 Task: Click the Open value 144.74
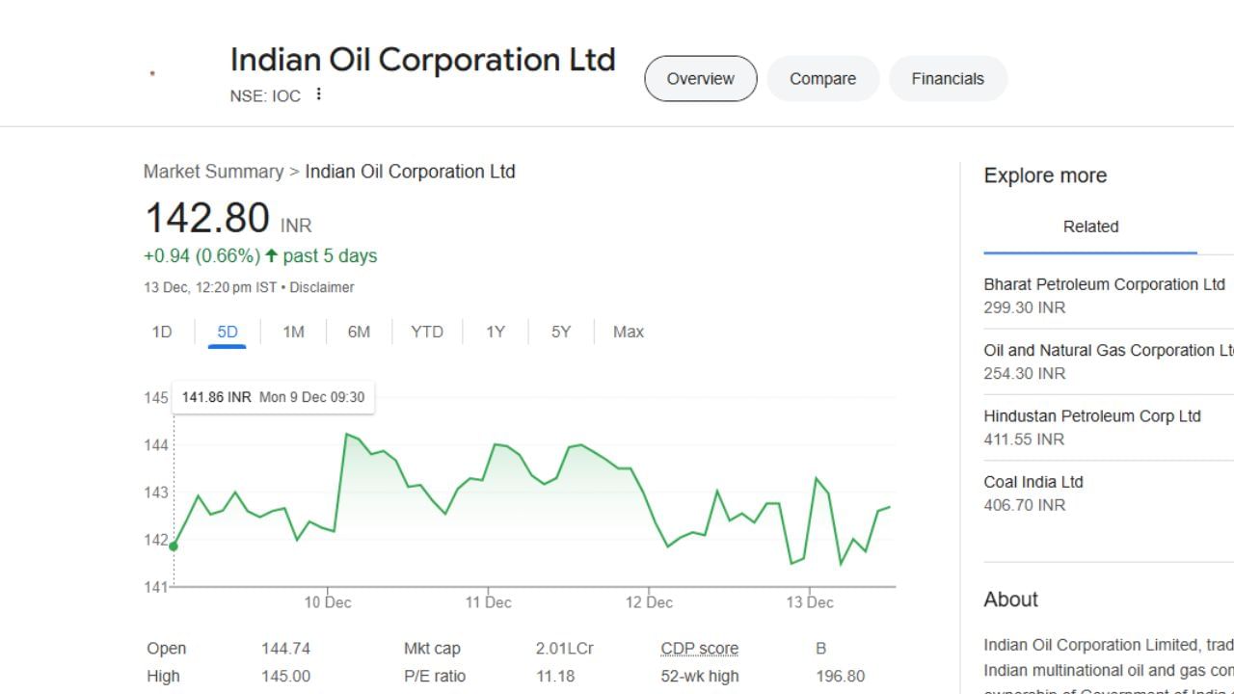(285, 649)
